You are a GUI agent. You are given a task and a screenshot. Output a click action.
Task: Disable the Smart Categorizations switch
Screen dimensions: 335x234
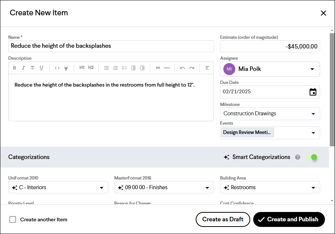311,157
